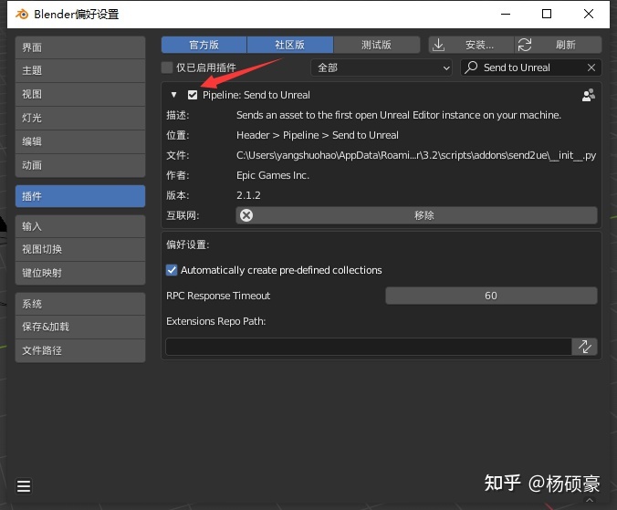Screen dimensions: 617x510
Task: Click the 安装... button
Action: [x=471, y=45]
